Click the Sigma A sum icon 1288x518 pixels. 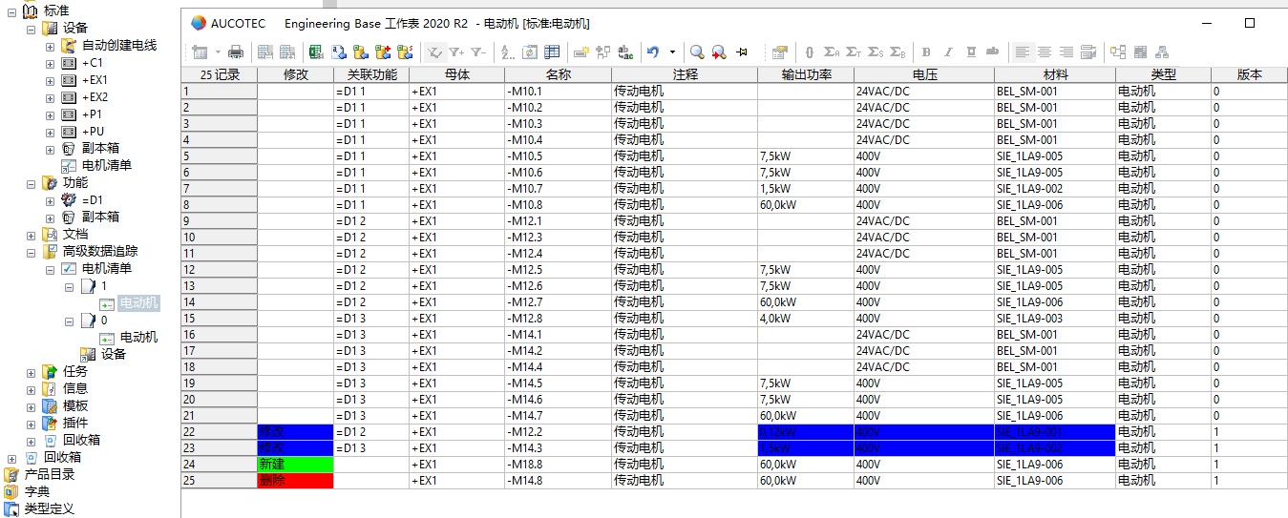pyautogui.click(x=832, y=52)
